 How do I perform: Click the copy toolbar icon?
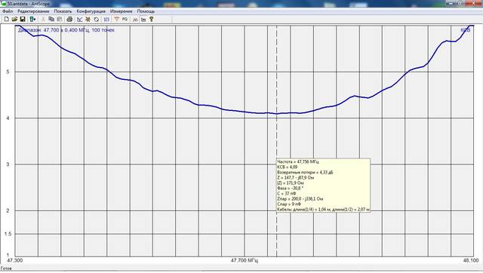(x=51, y=20)
